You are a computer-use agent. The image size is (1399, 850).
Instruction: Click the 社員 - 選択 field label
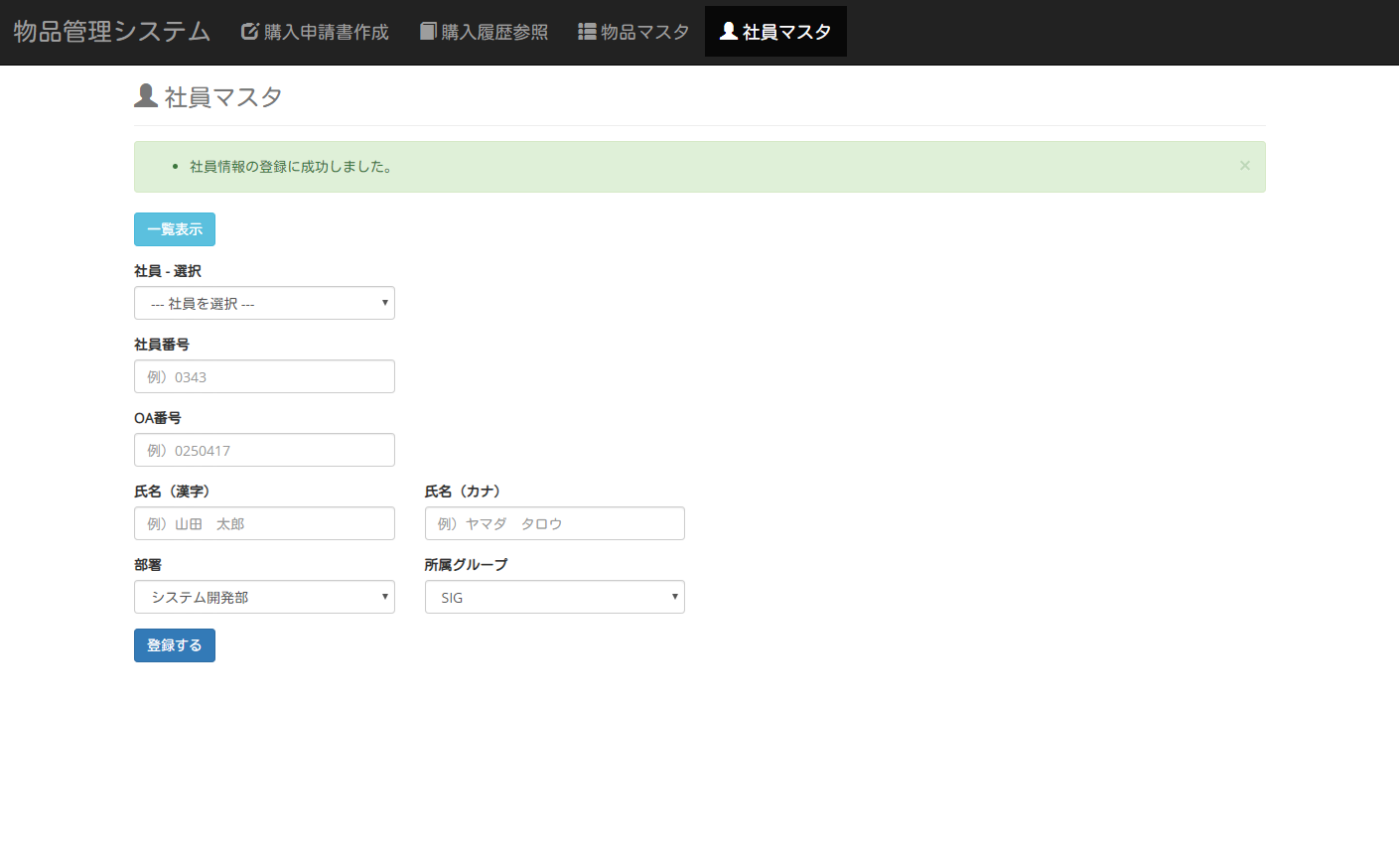tap(168, 271)
